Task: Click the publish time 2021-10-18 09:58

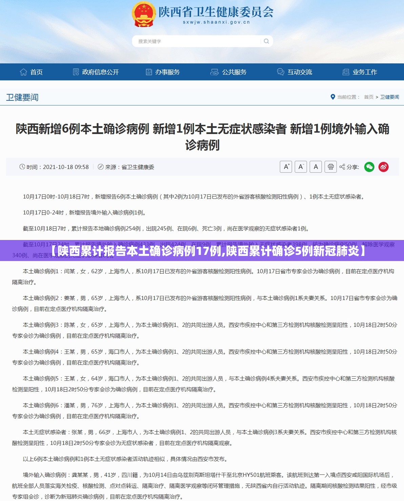Action: 66,167
